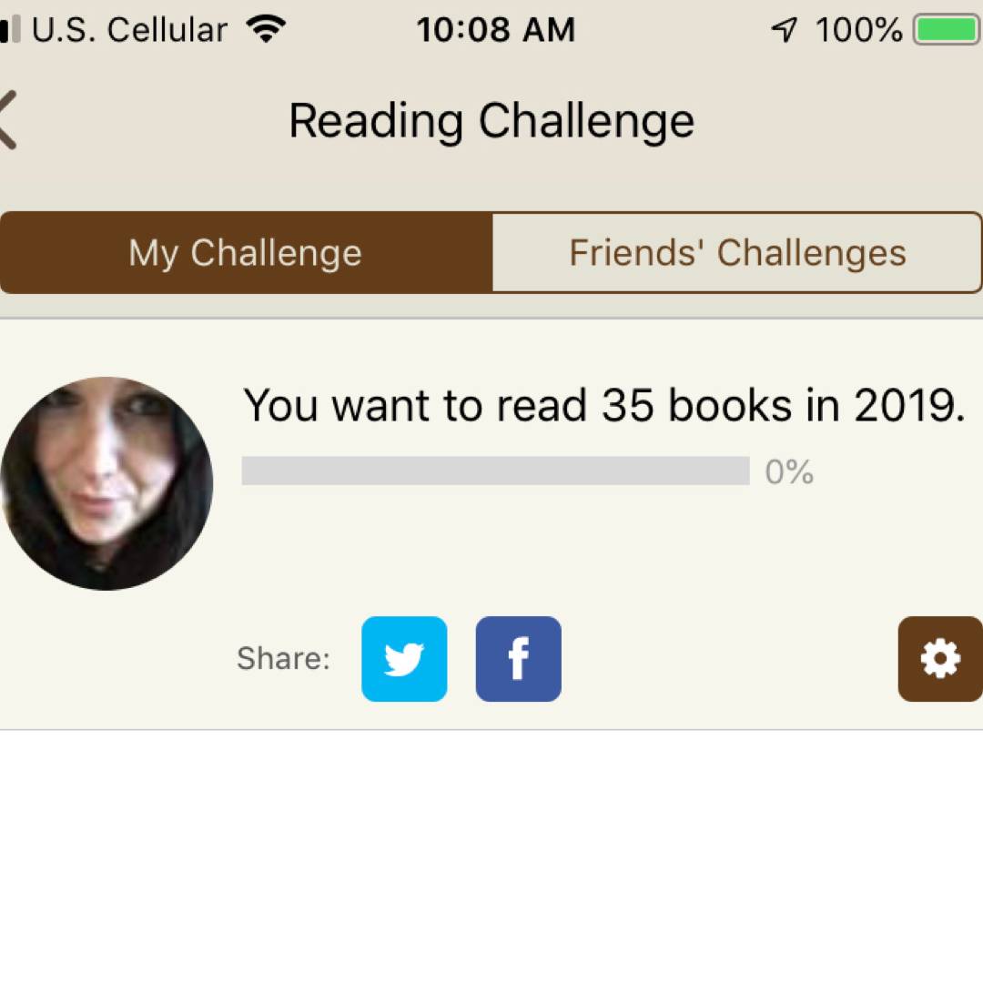Viewport: 983px width, 983px height.
Task: Tap the back chevron arrow
Action: pos(7,119)
